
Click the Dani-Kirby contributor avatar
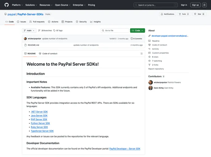(x=151, y=88)
